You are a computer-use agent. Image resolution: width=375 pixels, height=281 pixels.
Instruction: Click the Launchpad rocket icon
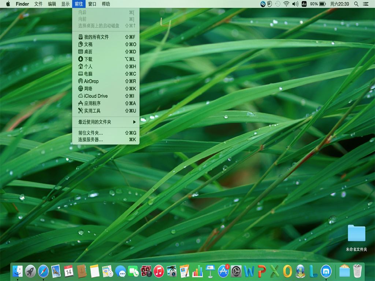(30, 271)
